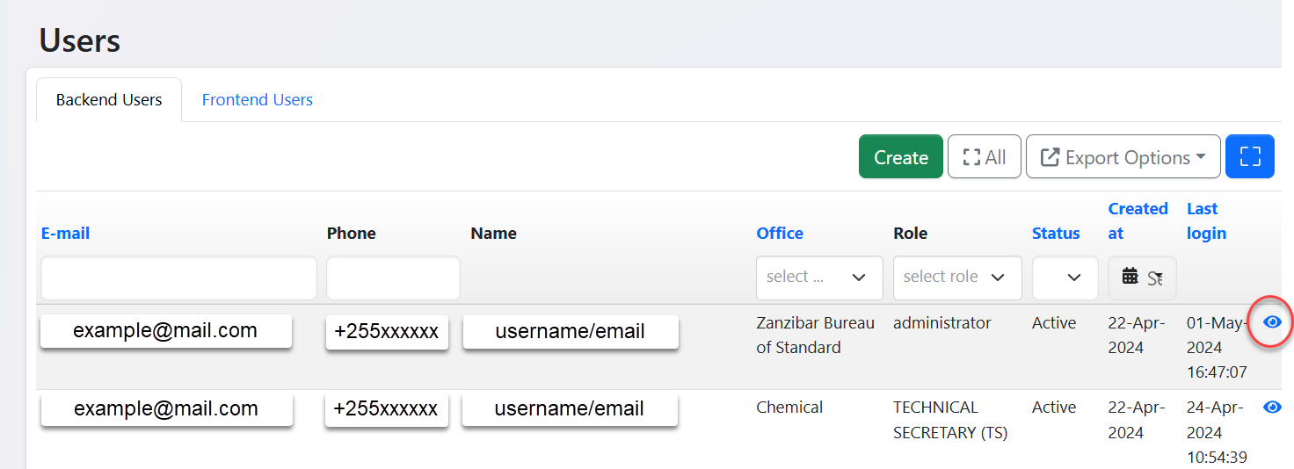Click the eye icon for Technical Secretary row
Viewport: 1294px width, 469px height.
1272,408
